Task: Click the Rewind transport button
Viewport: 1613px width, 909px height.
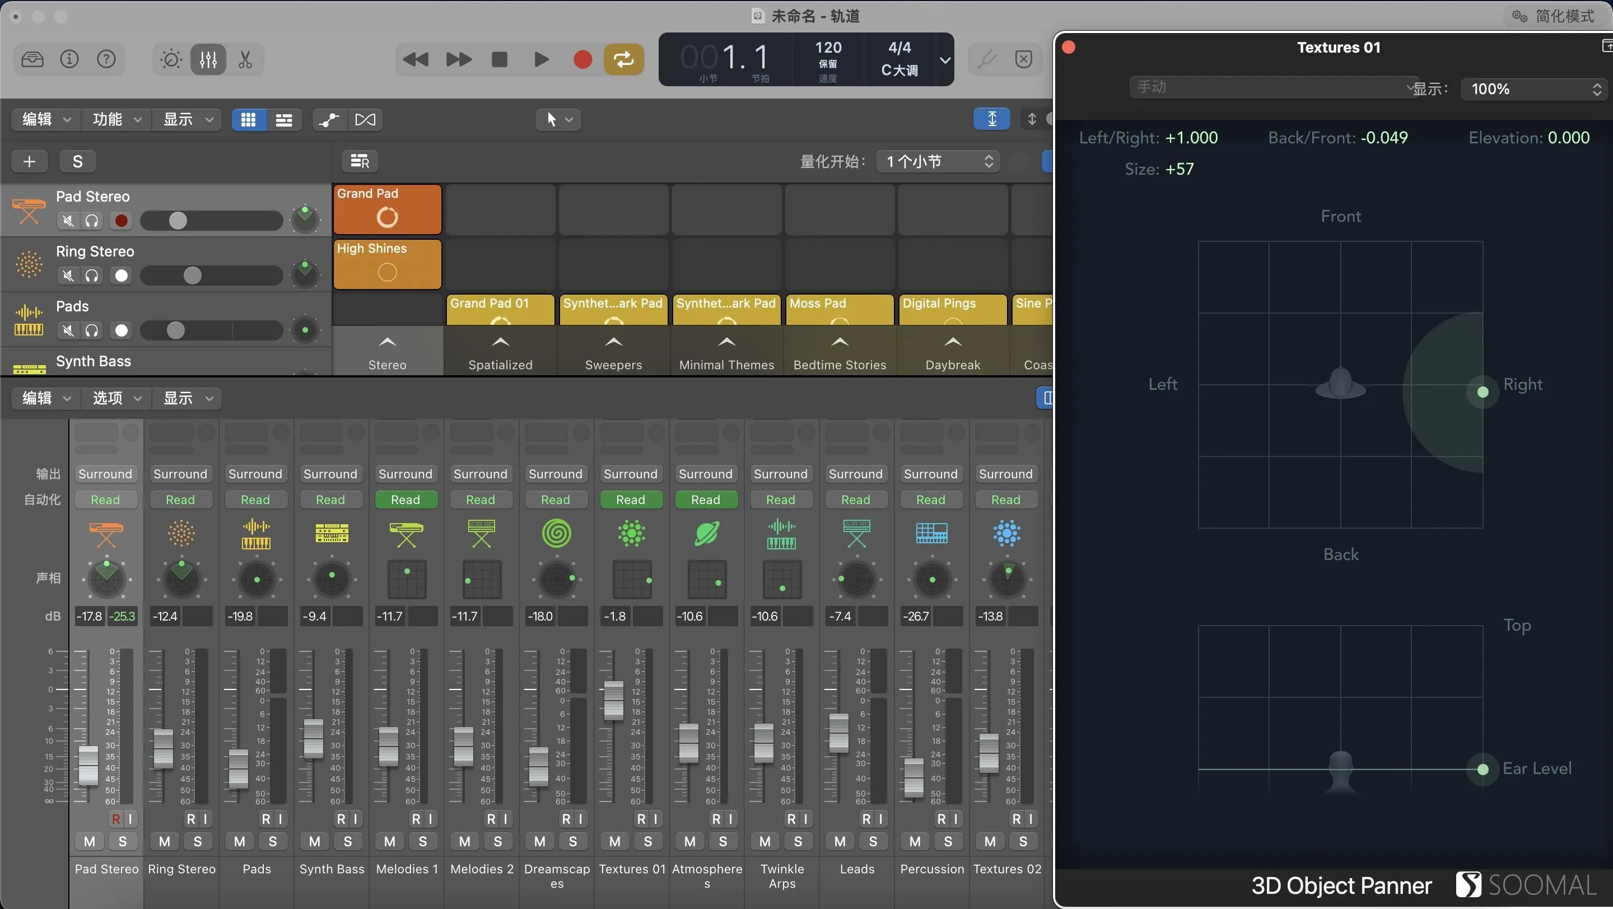Action: pos(416,59)
